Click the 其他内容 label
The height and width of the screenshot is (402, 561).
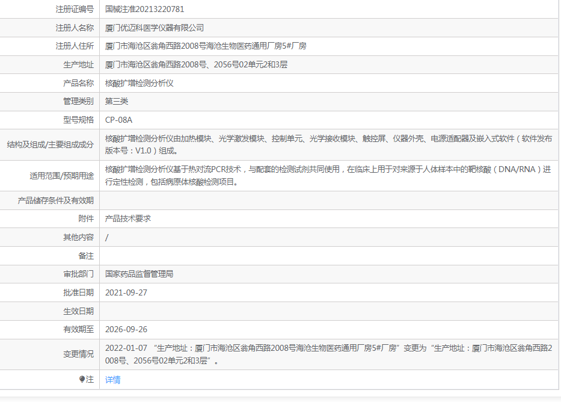79,237
